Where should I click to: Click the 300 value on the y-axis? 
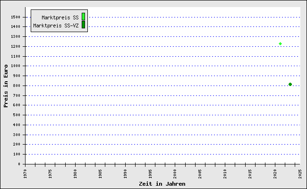pos(17,135)
